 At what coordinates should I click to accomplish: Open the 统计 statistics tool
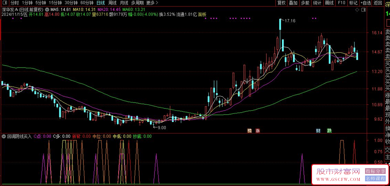point(317,3)
